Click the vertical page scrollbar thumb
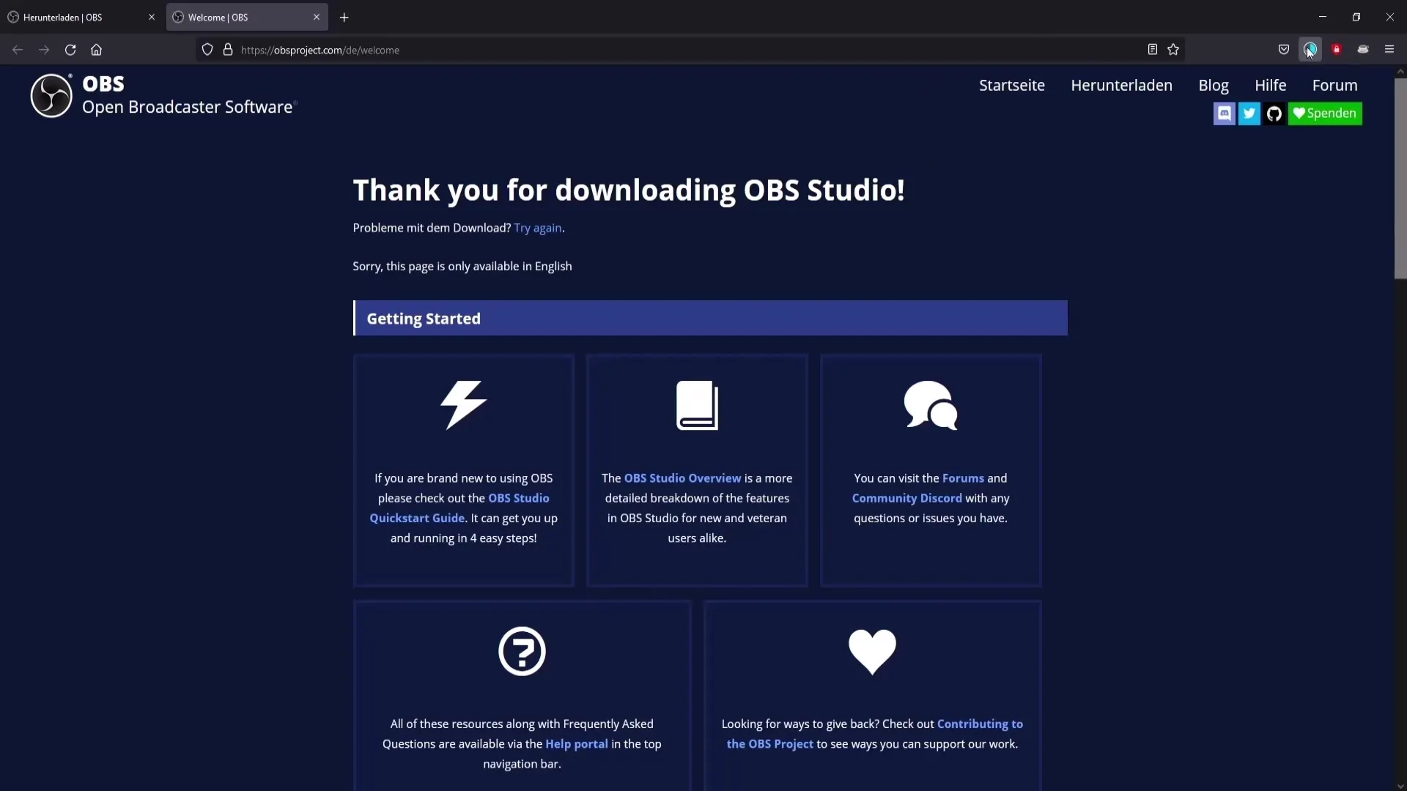 [x=1400, y=178]
